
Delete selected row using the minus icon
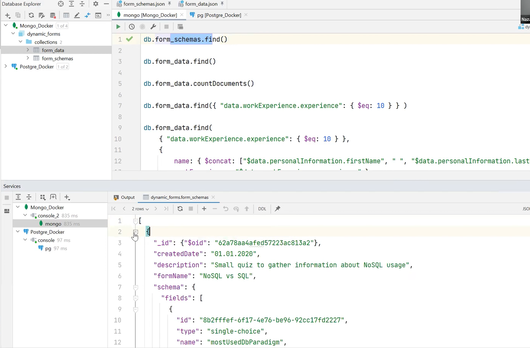[215, 209]
